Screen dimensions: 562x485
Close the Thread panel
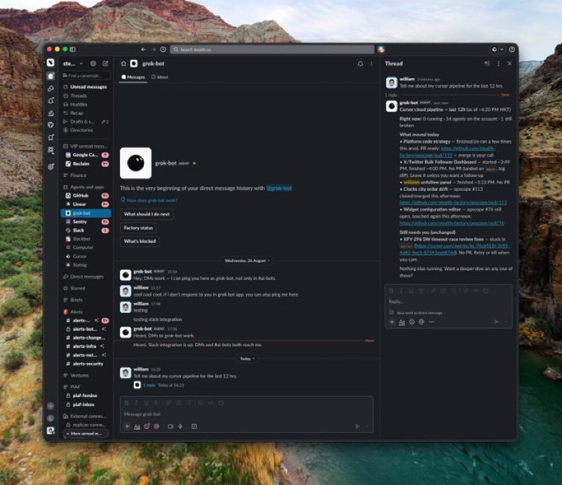(x=509, y=63)
